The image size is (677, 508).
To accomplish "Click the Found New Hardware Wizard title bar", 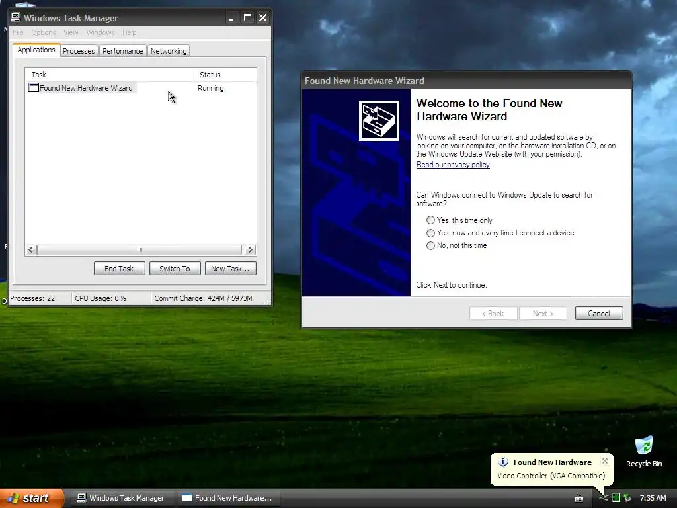I will coord(466,81).
